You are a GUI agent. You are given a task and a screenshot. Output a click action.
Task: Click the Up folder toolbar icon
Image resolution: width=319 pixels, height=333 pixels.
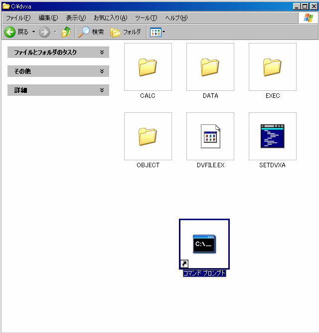pyautogui.click(x=66, y=32)
